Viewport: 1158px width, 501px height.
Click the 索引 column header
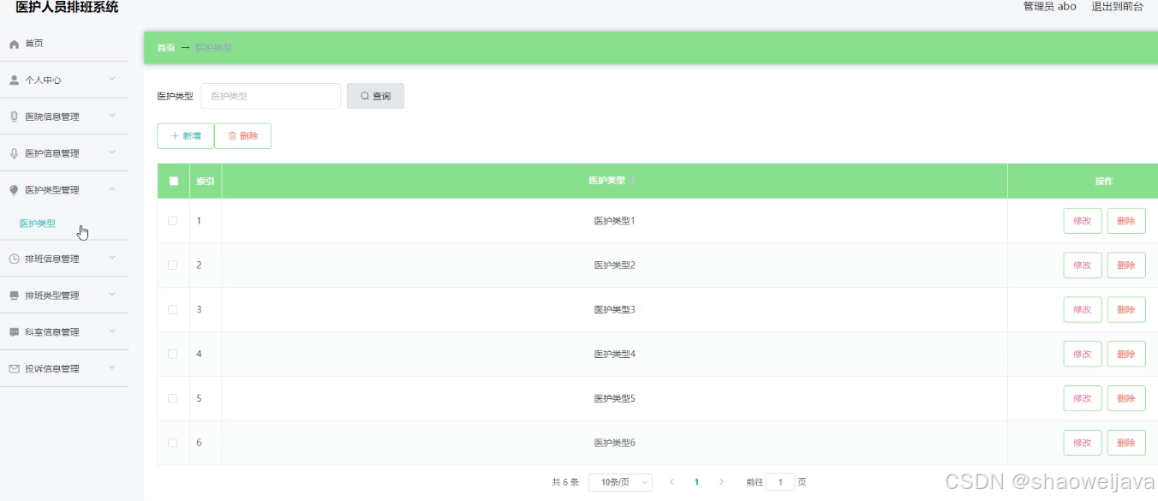206,181
